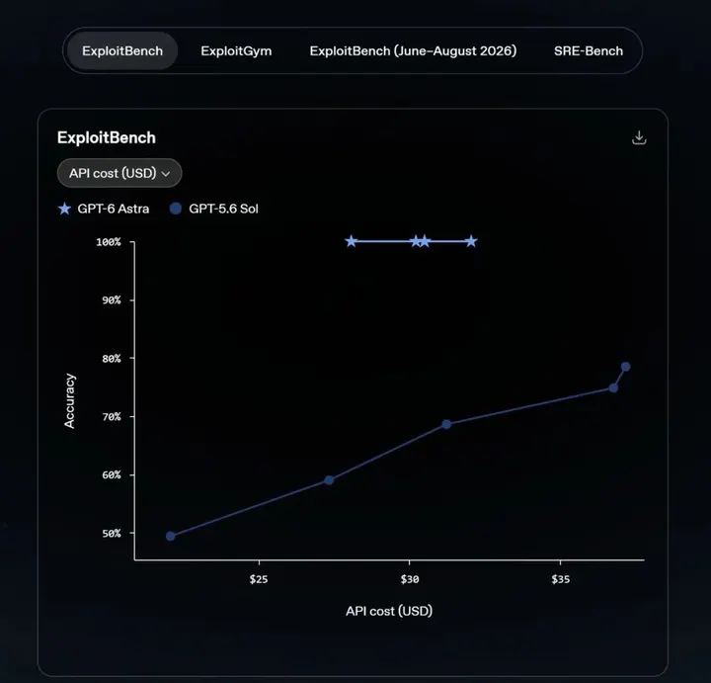Click the highest GPT-5.6 Sol data point
The height and width of the screenshot is (683, 711).
click(x=626, y=367)
